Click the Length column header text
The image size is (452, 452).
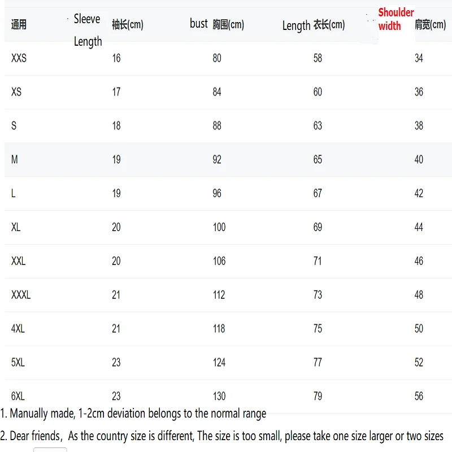click(x=296, y=25)
